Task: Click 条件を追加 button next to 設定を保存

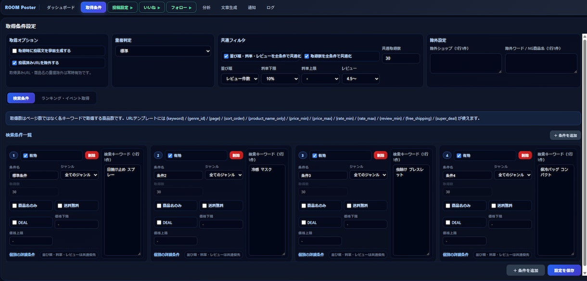Action: tap(526, 270)
